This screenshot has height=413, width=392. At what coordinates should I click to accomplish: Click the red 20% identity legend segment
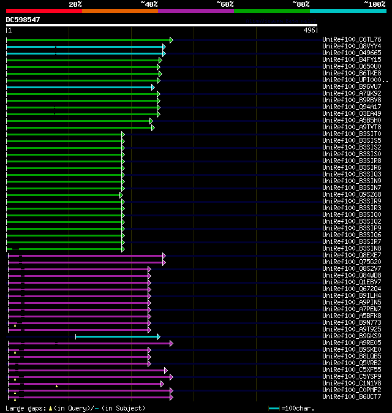[x=44, y=11]
